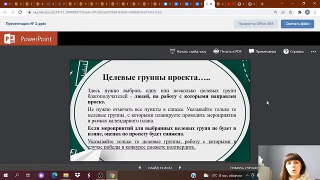The image size is (320, 180).
Task: Switch to the blue chat-icon tab
Action: coord(167,4)
